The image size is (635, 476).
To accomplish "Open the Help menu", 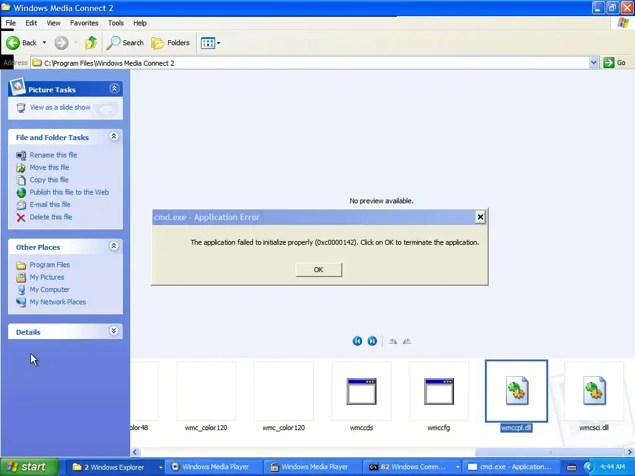I will (140, 23).
